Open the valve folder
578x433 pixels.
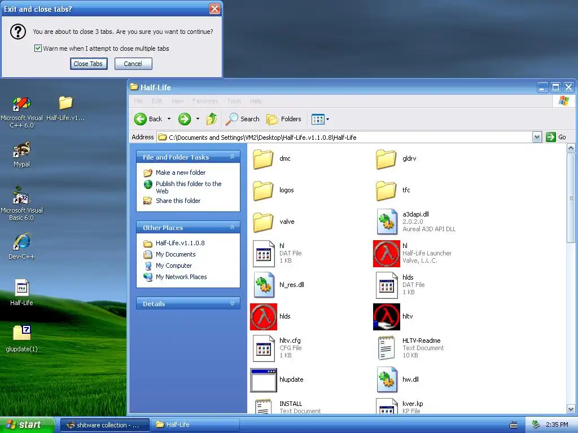click(x=263, y=222)
